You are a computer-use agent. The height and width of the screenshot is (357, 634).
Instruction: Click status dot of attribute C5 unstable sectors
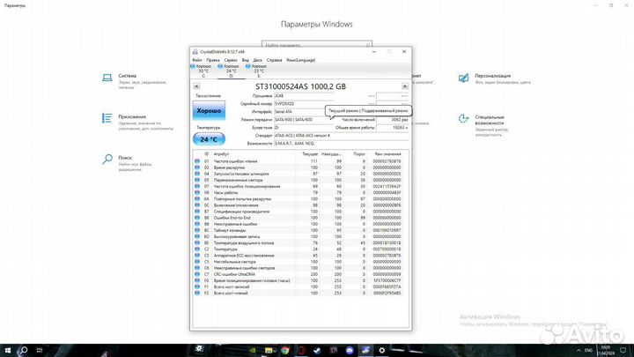click(197, 262)
